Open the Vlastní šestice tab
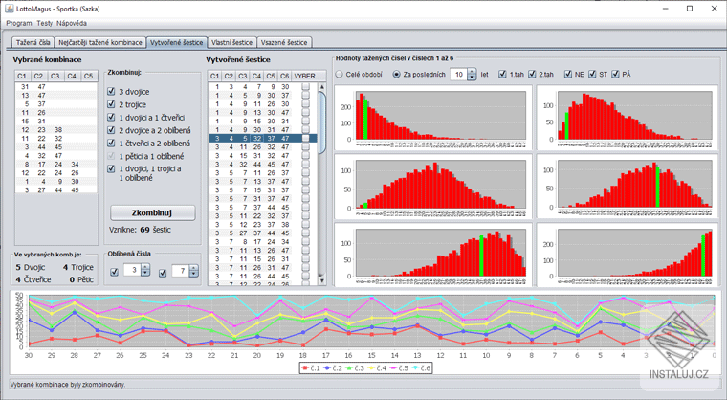Image resolution: width=727 pixels, height=400 pixels. click(231, 42)
